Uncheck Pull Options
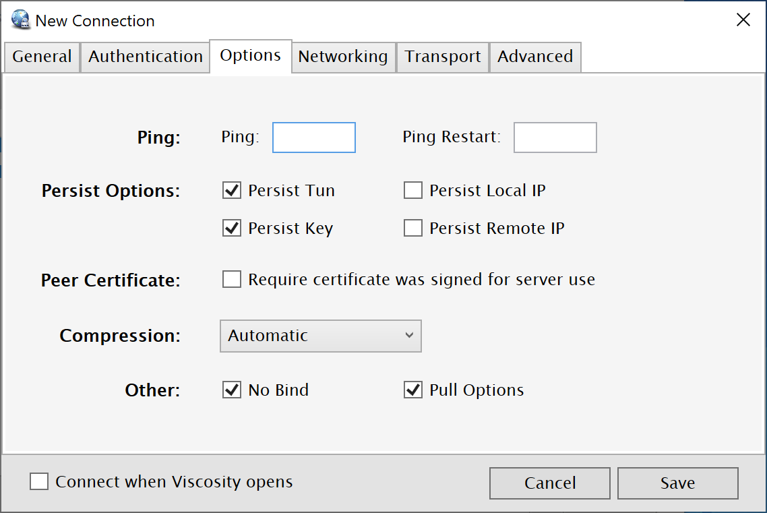The width and height of the screenshot is (767, 513). pos(413,390)
